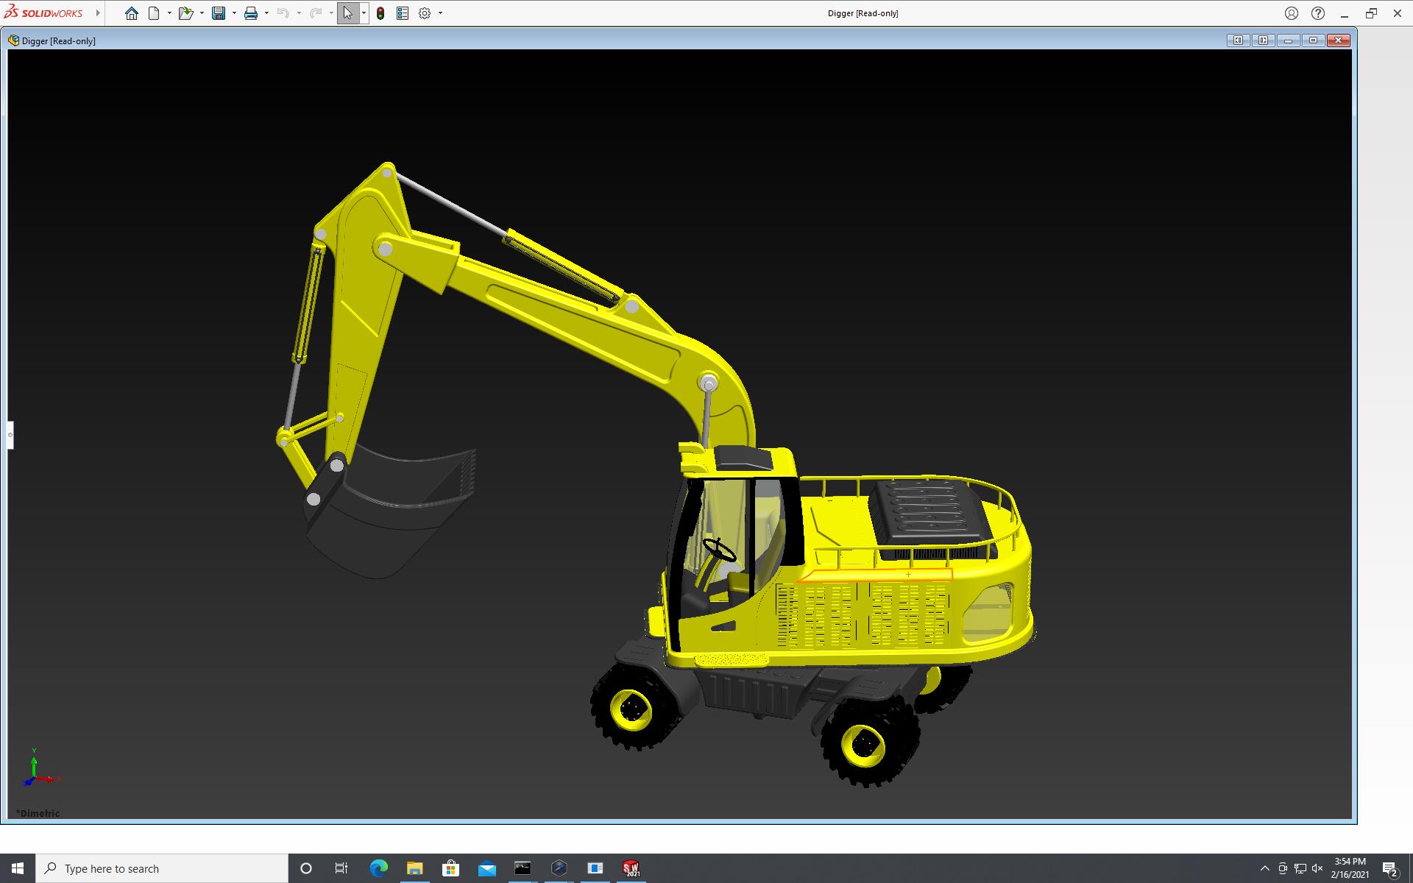Open the Help question mark menu
The width and height of the screenshot is (1413, 883).
coord(1318,13)
